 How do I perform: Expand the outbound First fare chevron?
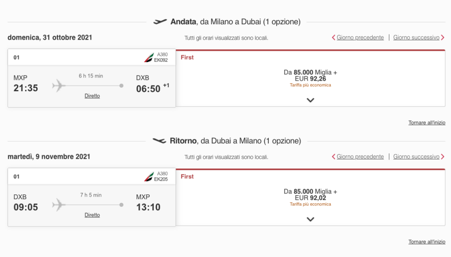pos(311,100)
